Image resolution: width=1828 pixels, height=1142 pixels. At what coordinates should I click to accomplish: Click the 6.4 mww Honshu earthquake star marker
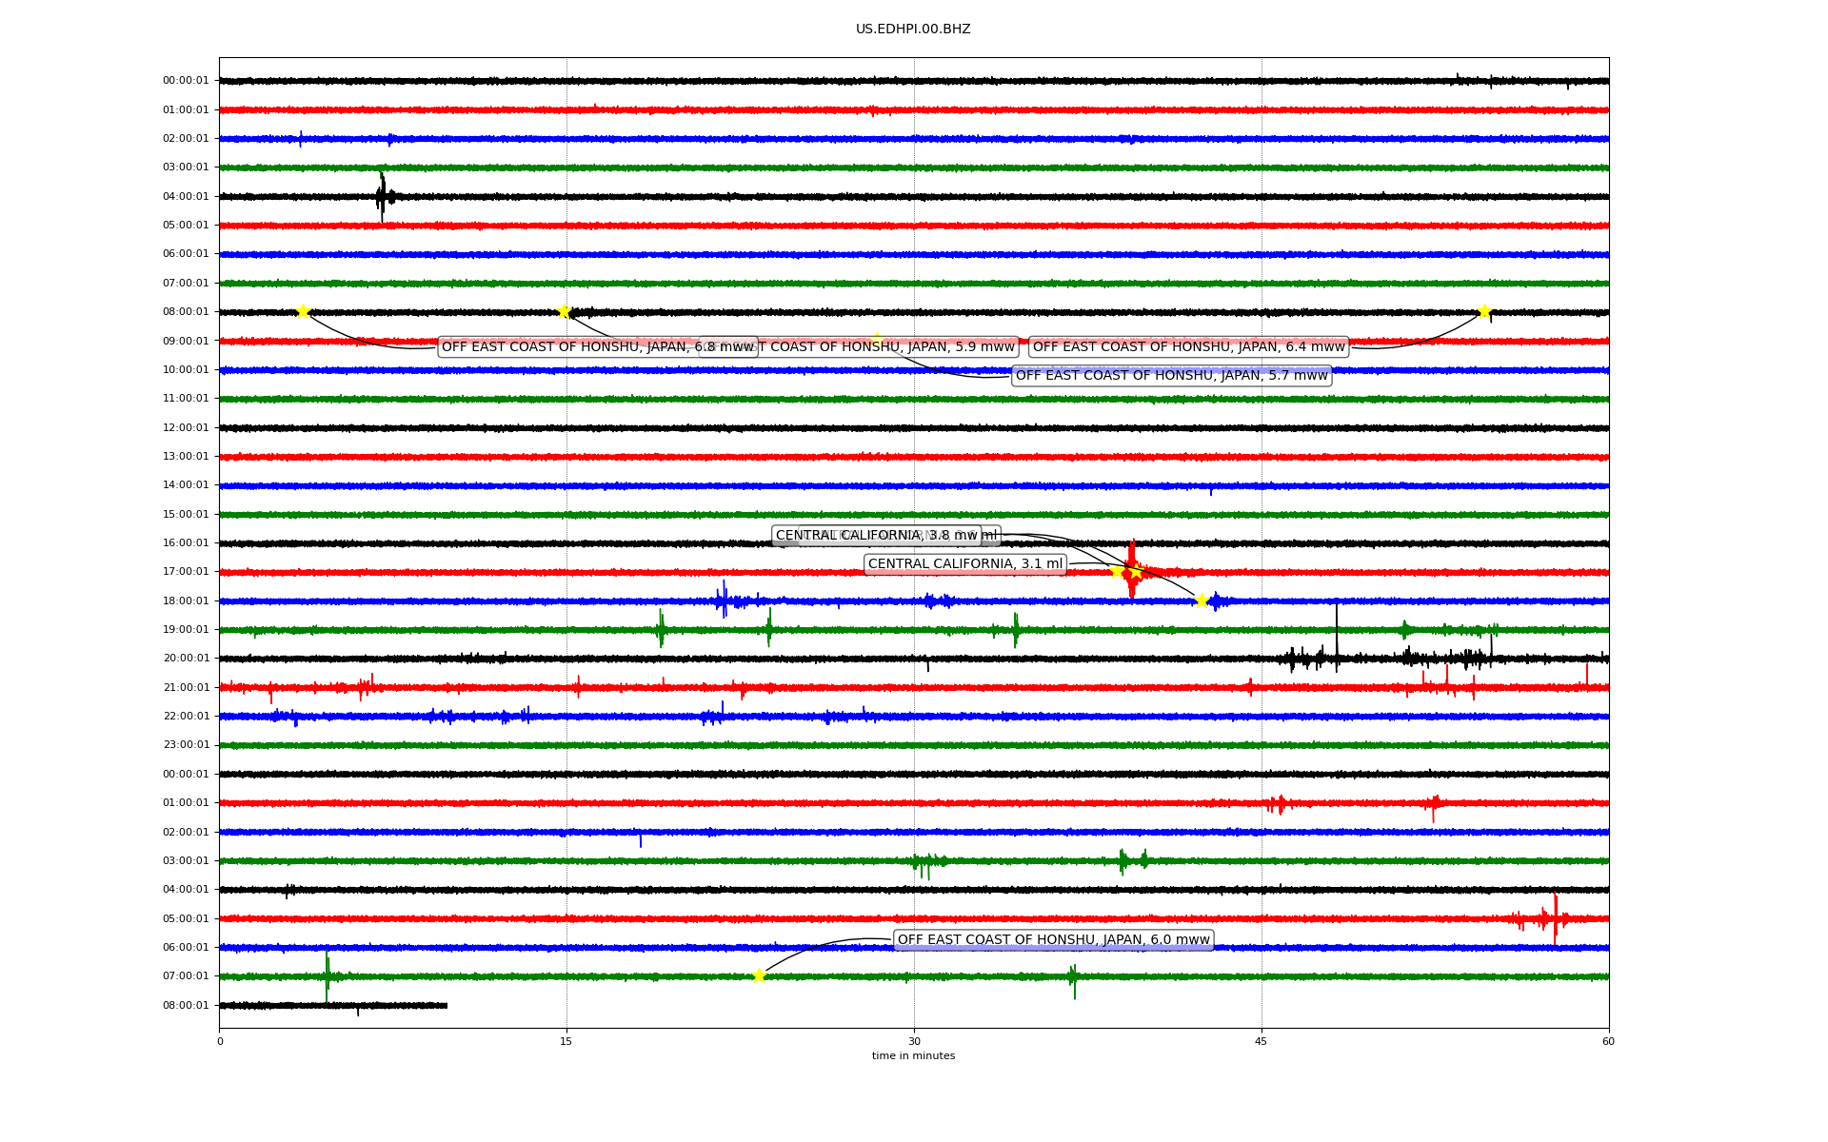click(1483, 311)
